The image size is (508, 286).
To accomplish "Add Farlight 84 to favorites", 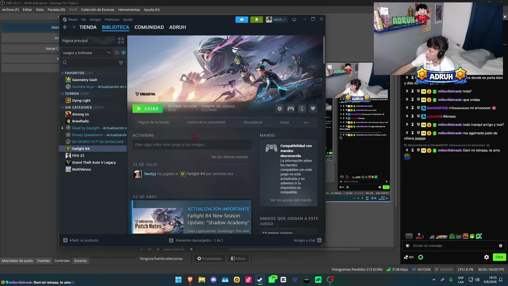I will coord(313,108).
